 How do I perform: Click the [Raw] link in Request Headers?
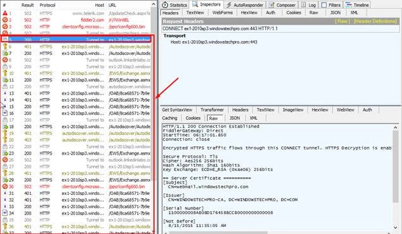tap(342, 21)
